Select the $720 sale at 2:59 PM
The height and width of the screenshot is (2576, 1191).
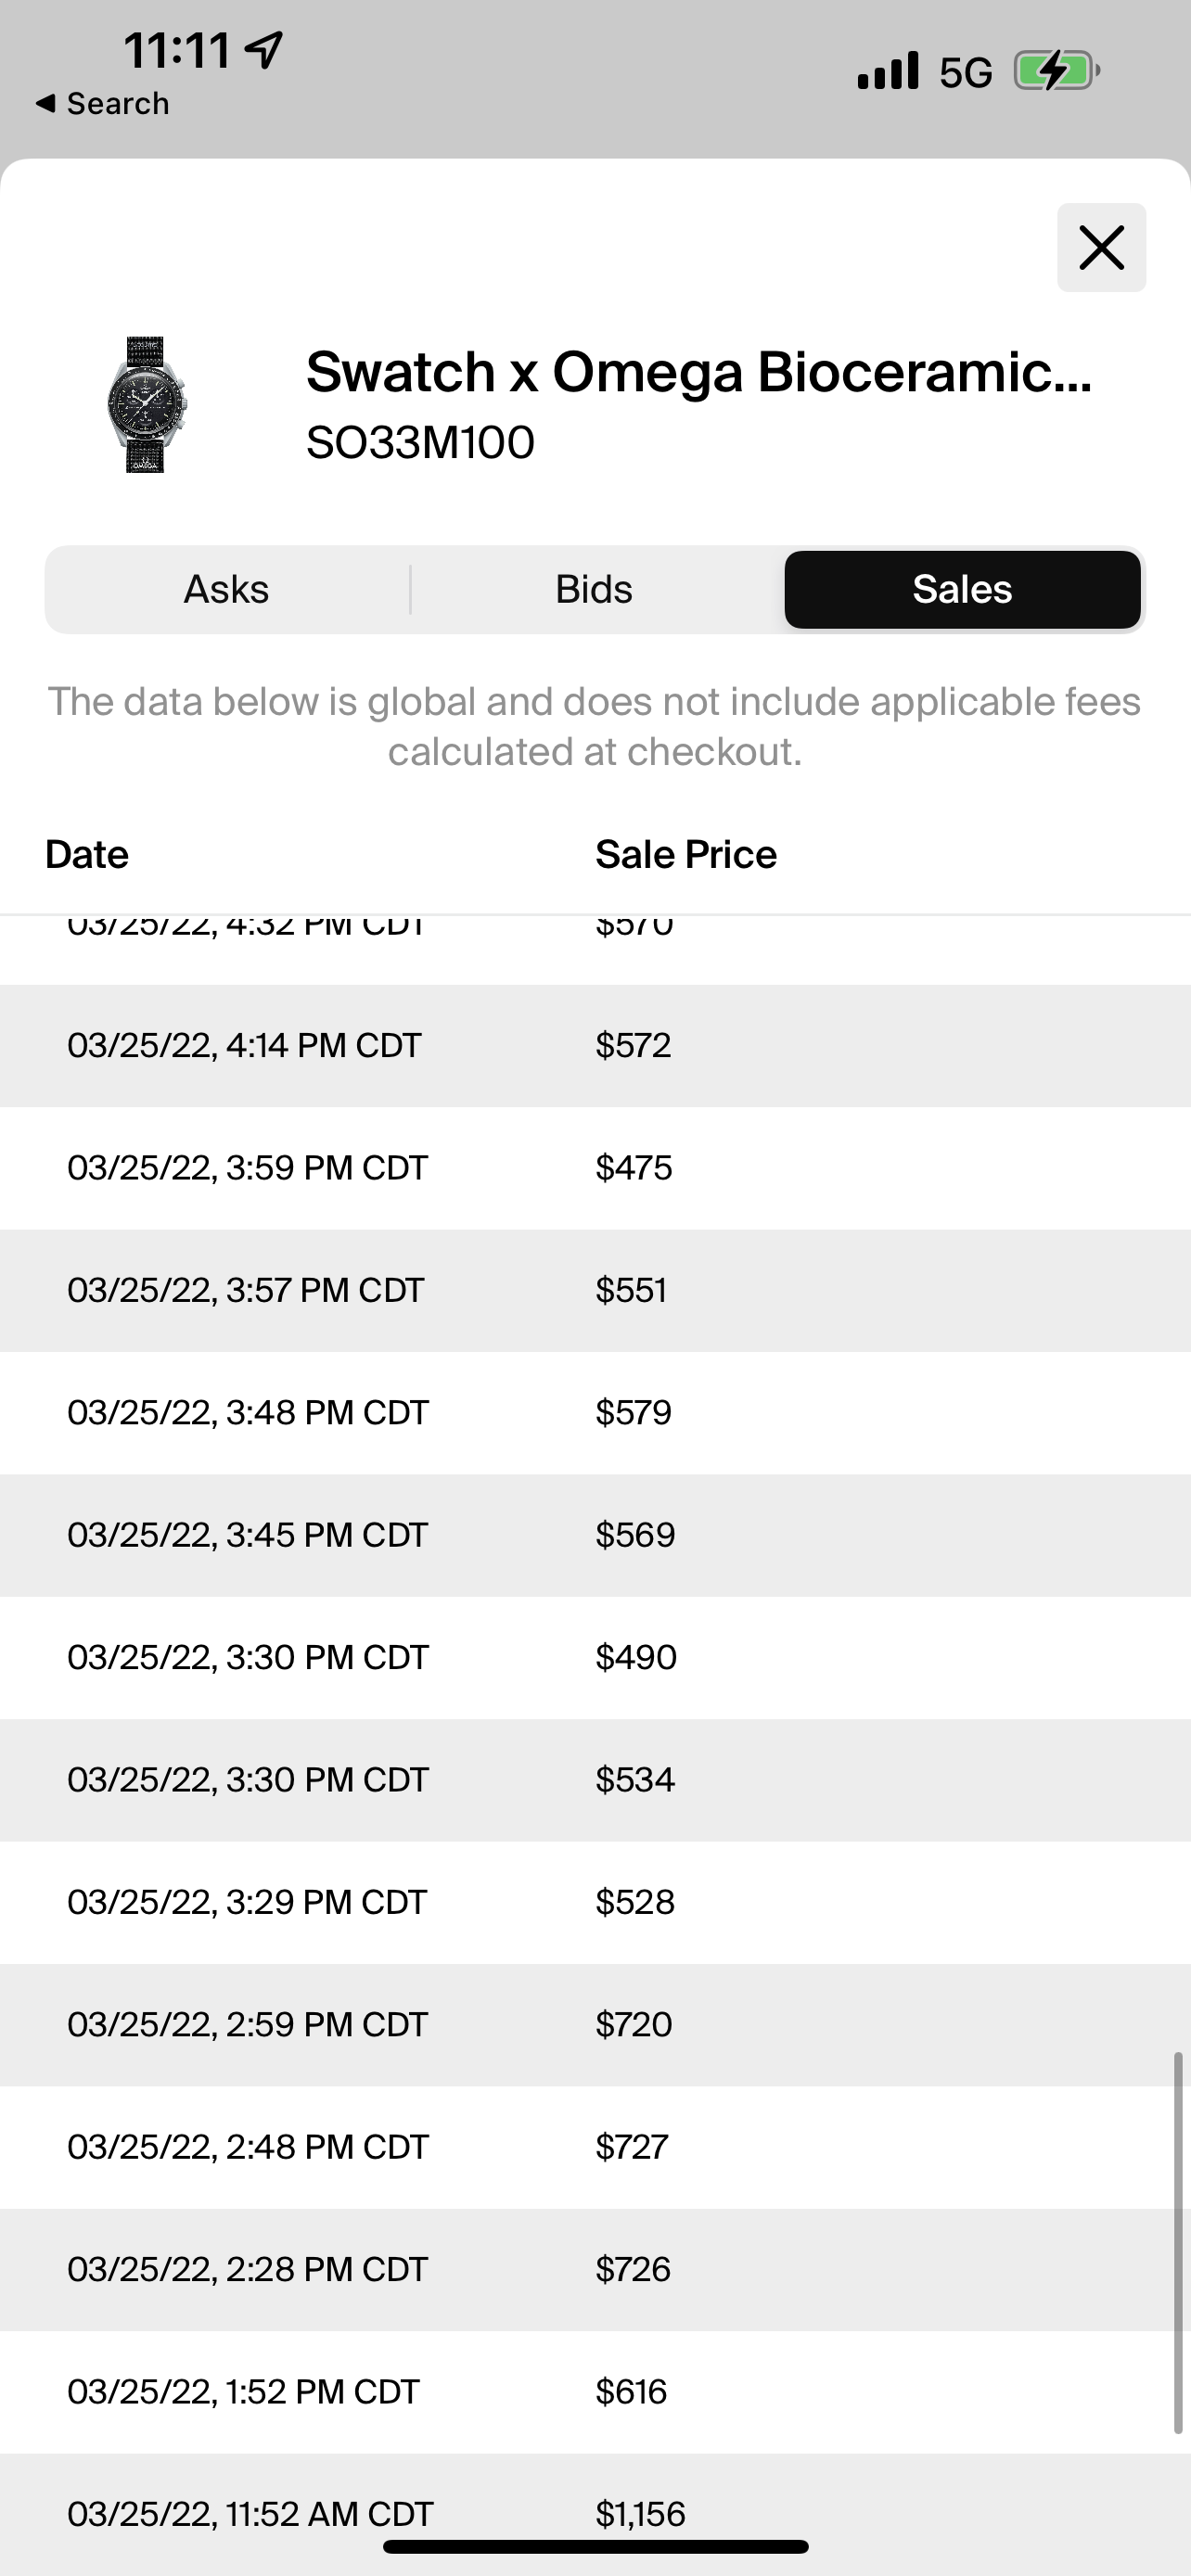pyautogui.click(x=594, y=2024)
